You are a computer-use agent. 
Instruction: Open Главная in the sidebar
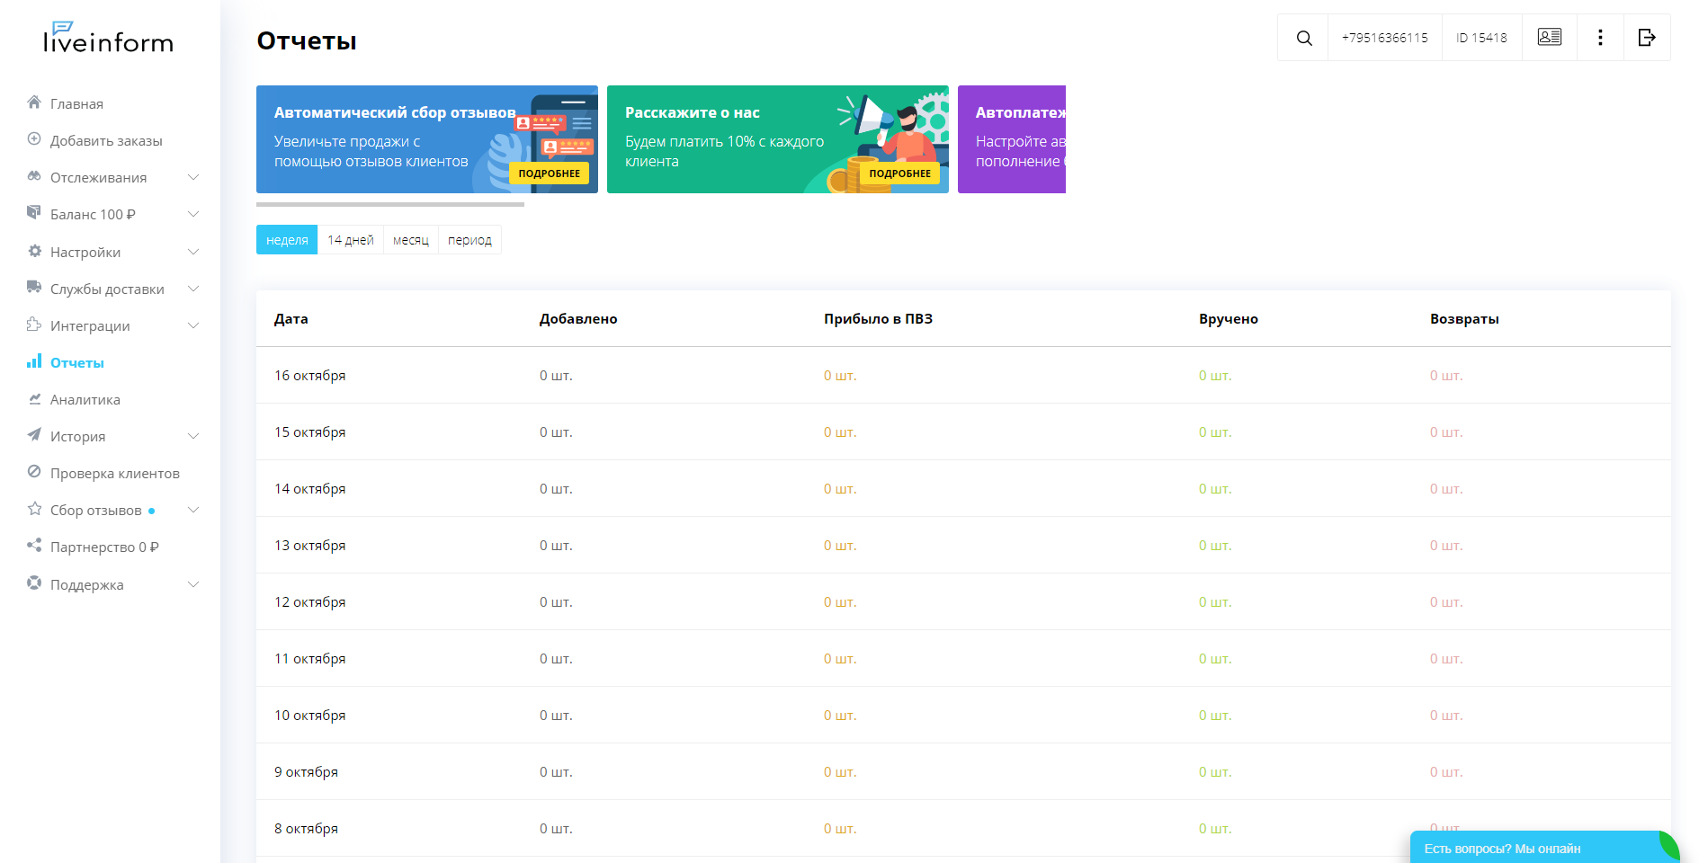pyautogui.click(x=76, y=103)
